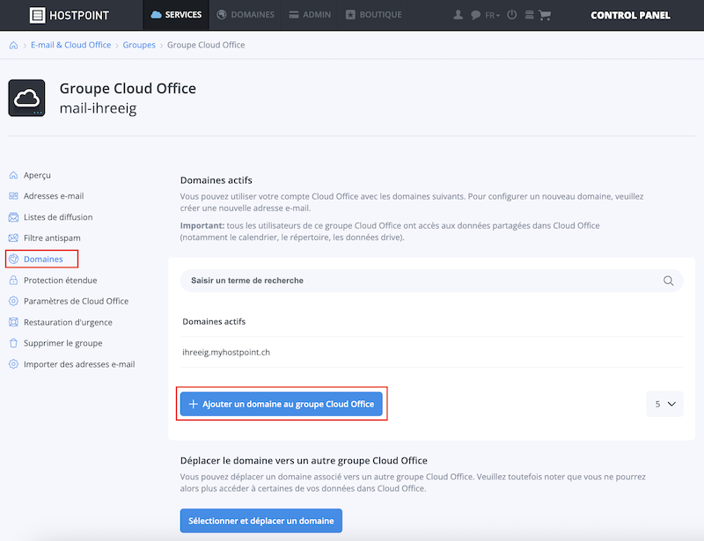Screen dimensions: 704x541
Task: Go to home via breadcrumb house icon
Action: pyautogui.click(x=13, y=45)
